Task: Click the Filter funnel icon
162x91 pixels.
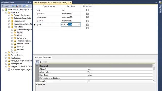Action: click(x=24, y=6)
